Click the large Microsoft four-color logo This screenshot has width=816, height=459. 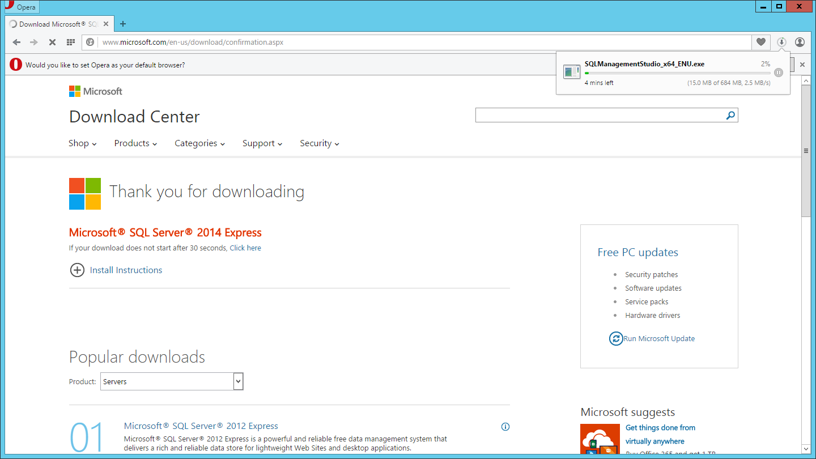point(85,194)
